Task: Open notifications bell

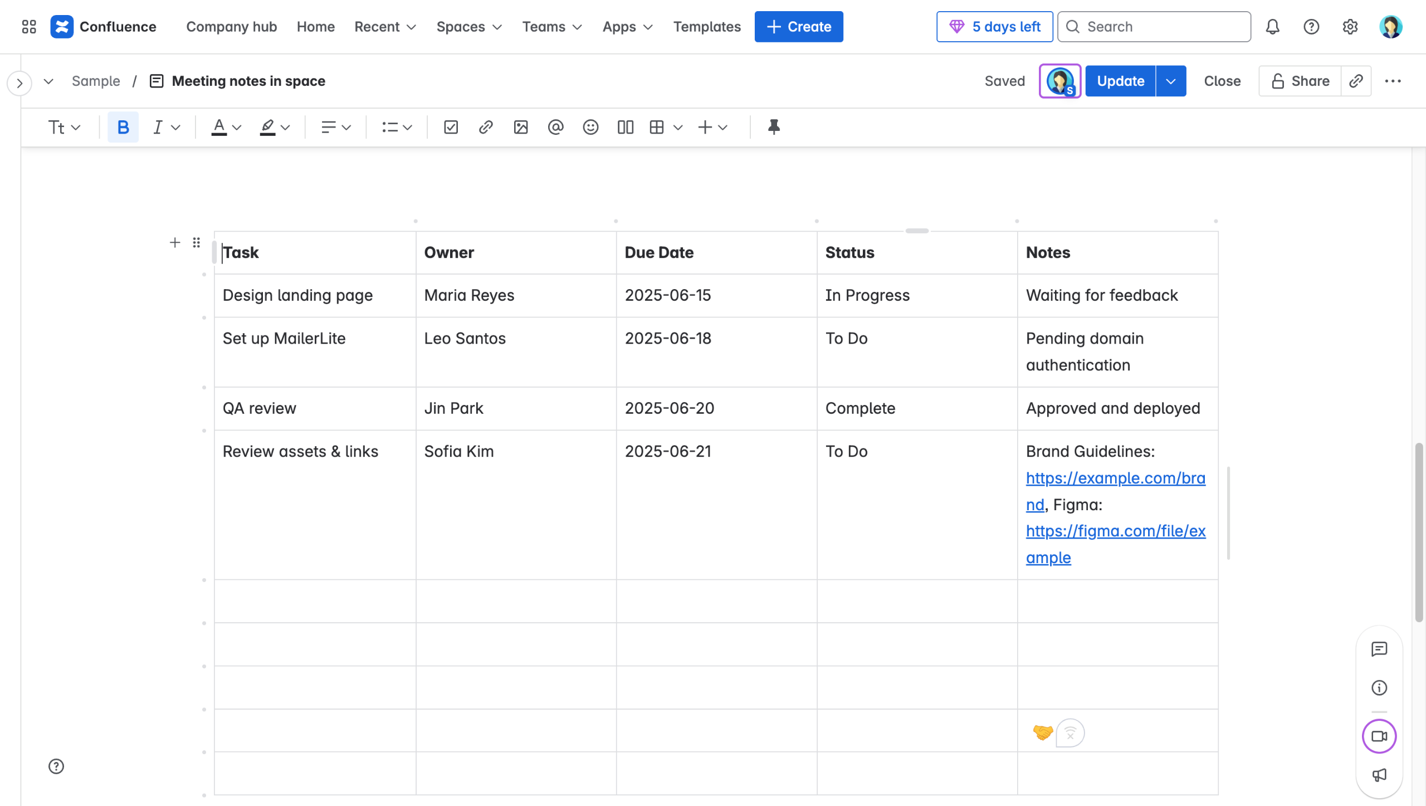Action: point(1272,27)
